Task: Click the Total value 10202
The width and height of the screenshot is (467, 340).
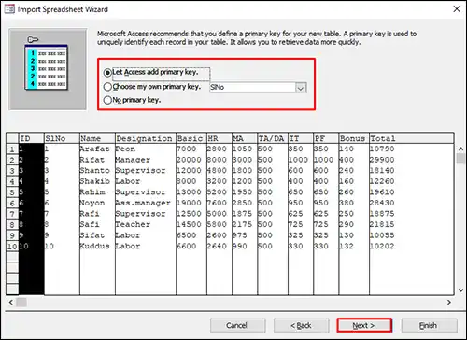Action: [x=382, y=246]
